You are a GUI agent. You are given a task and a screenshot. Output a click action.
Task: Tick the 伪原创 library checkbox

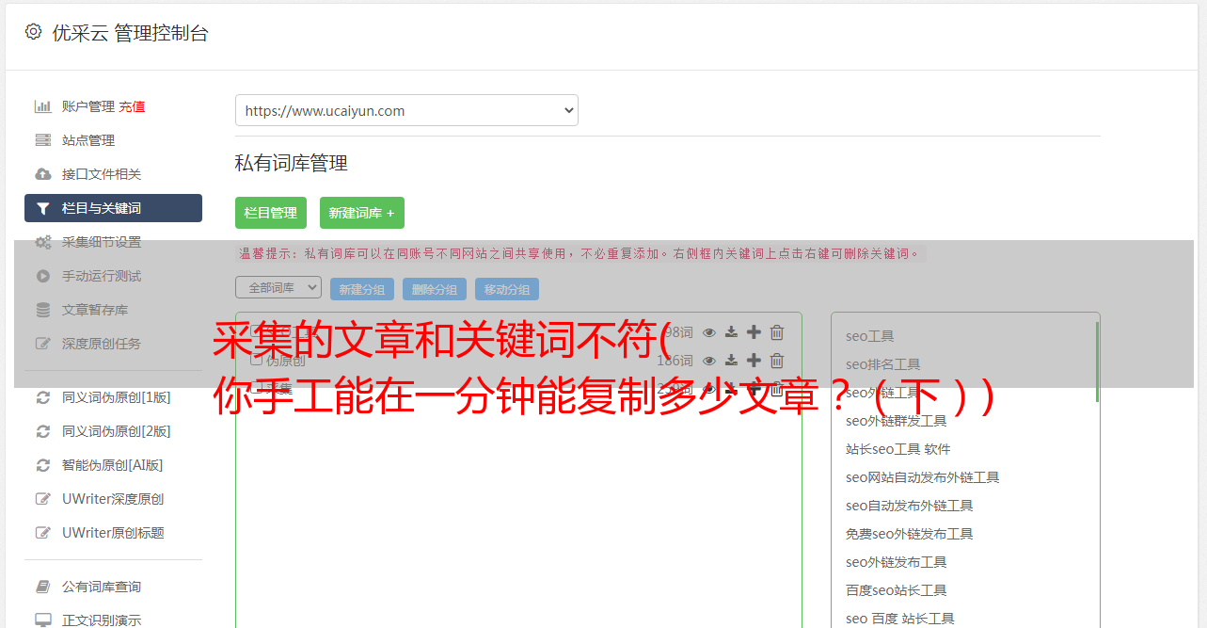pyautogui.click(x=256, y=360)
